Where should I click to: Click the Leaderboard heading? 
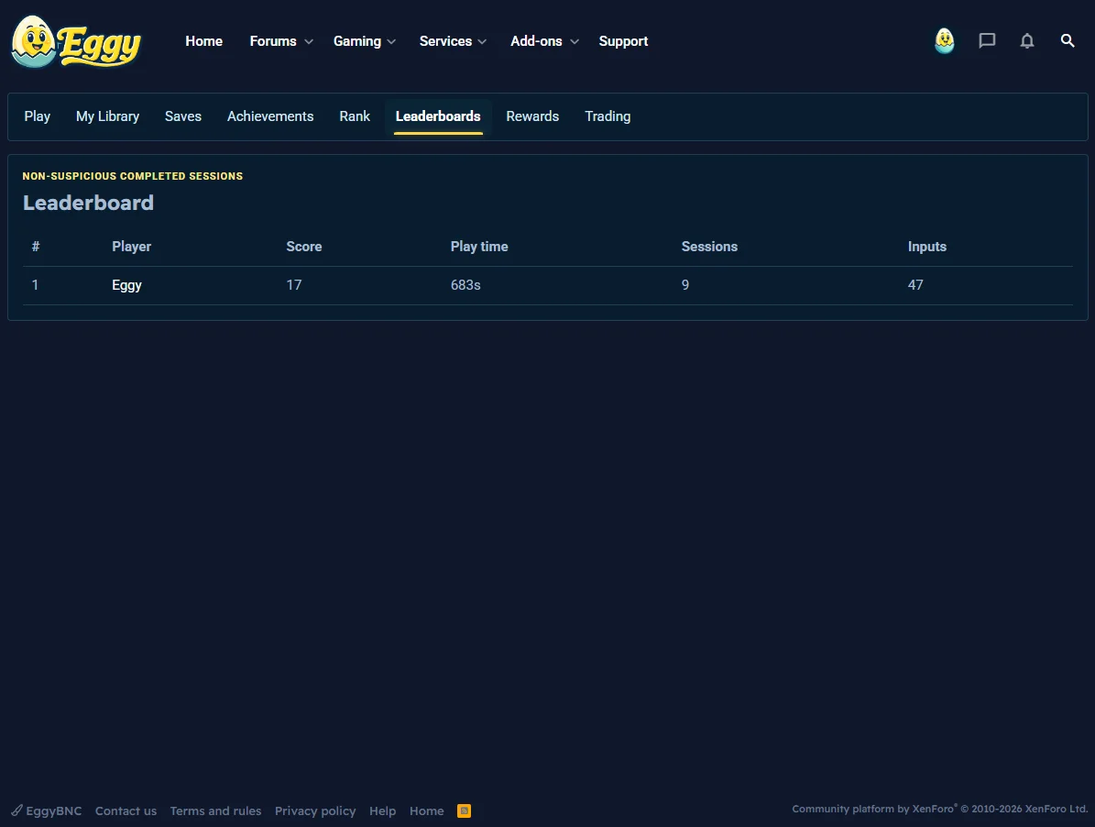click(88, 203)
